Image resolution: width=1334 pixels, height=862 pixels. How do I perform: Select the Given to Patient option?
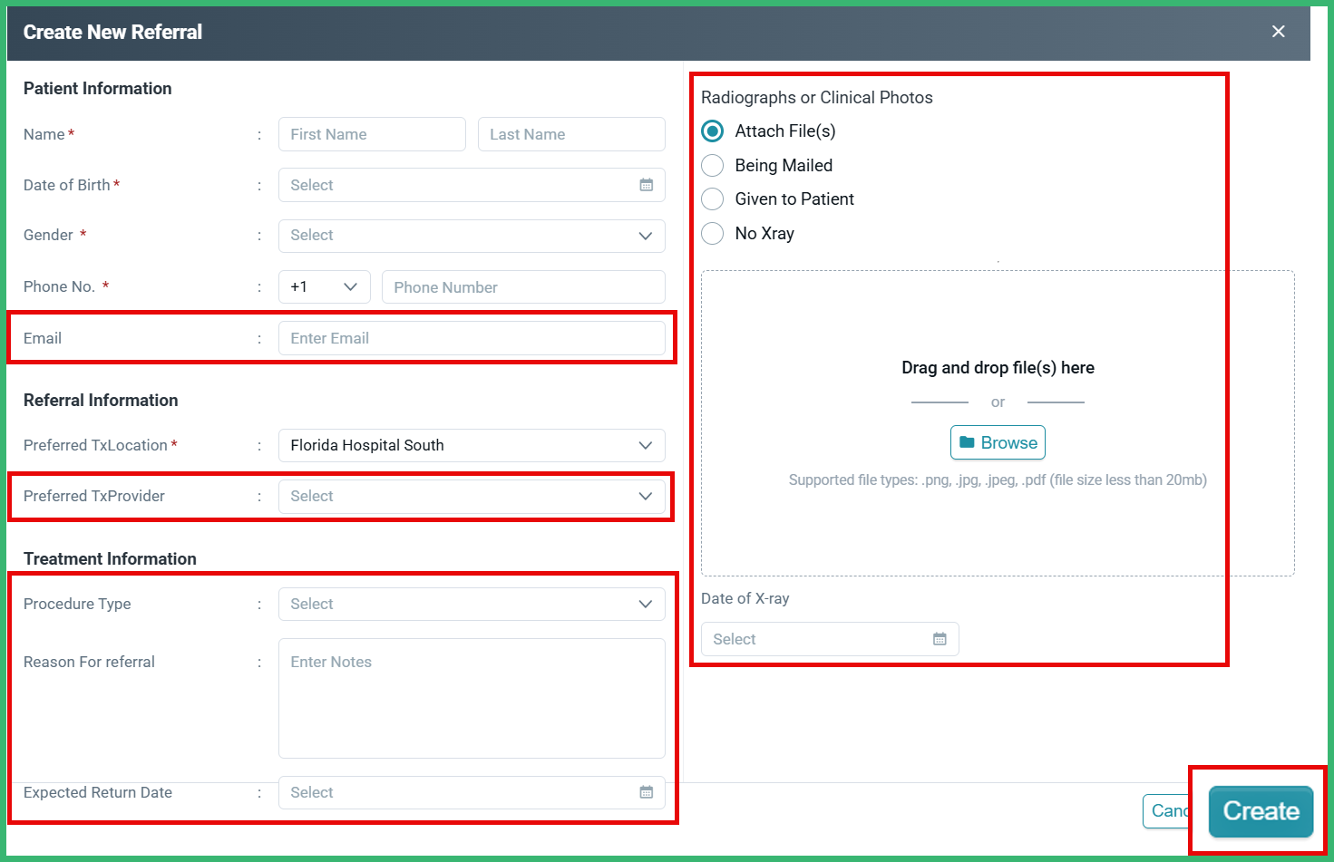click(712, 199)
